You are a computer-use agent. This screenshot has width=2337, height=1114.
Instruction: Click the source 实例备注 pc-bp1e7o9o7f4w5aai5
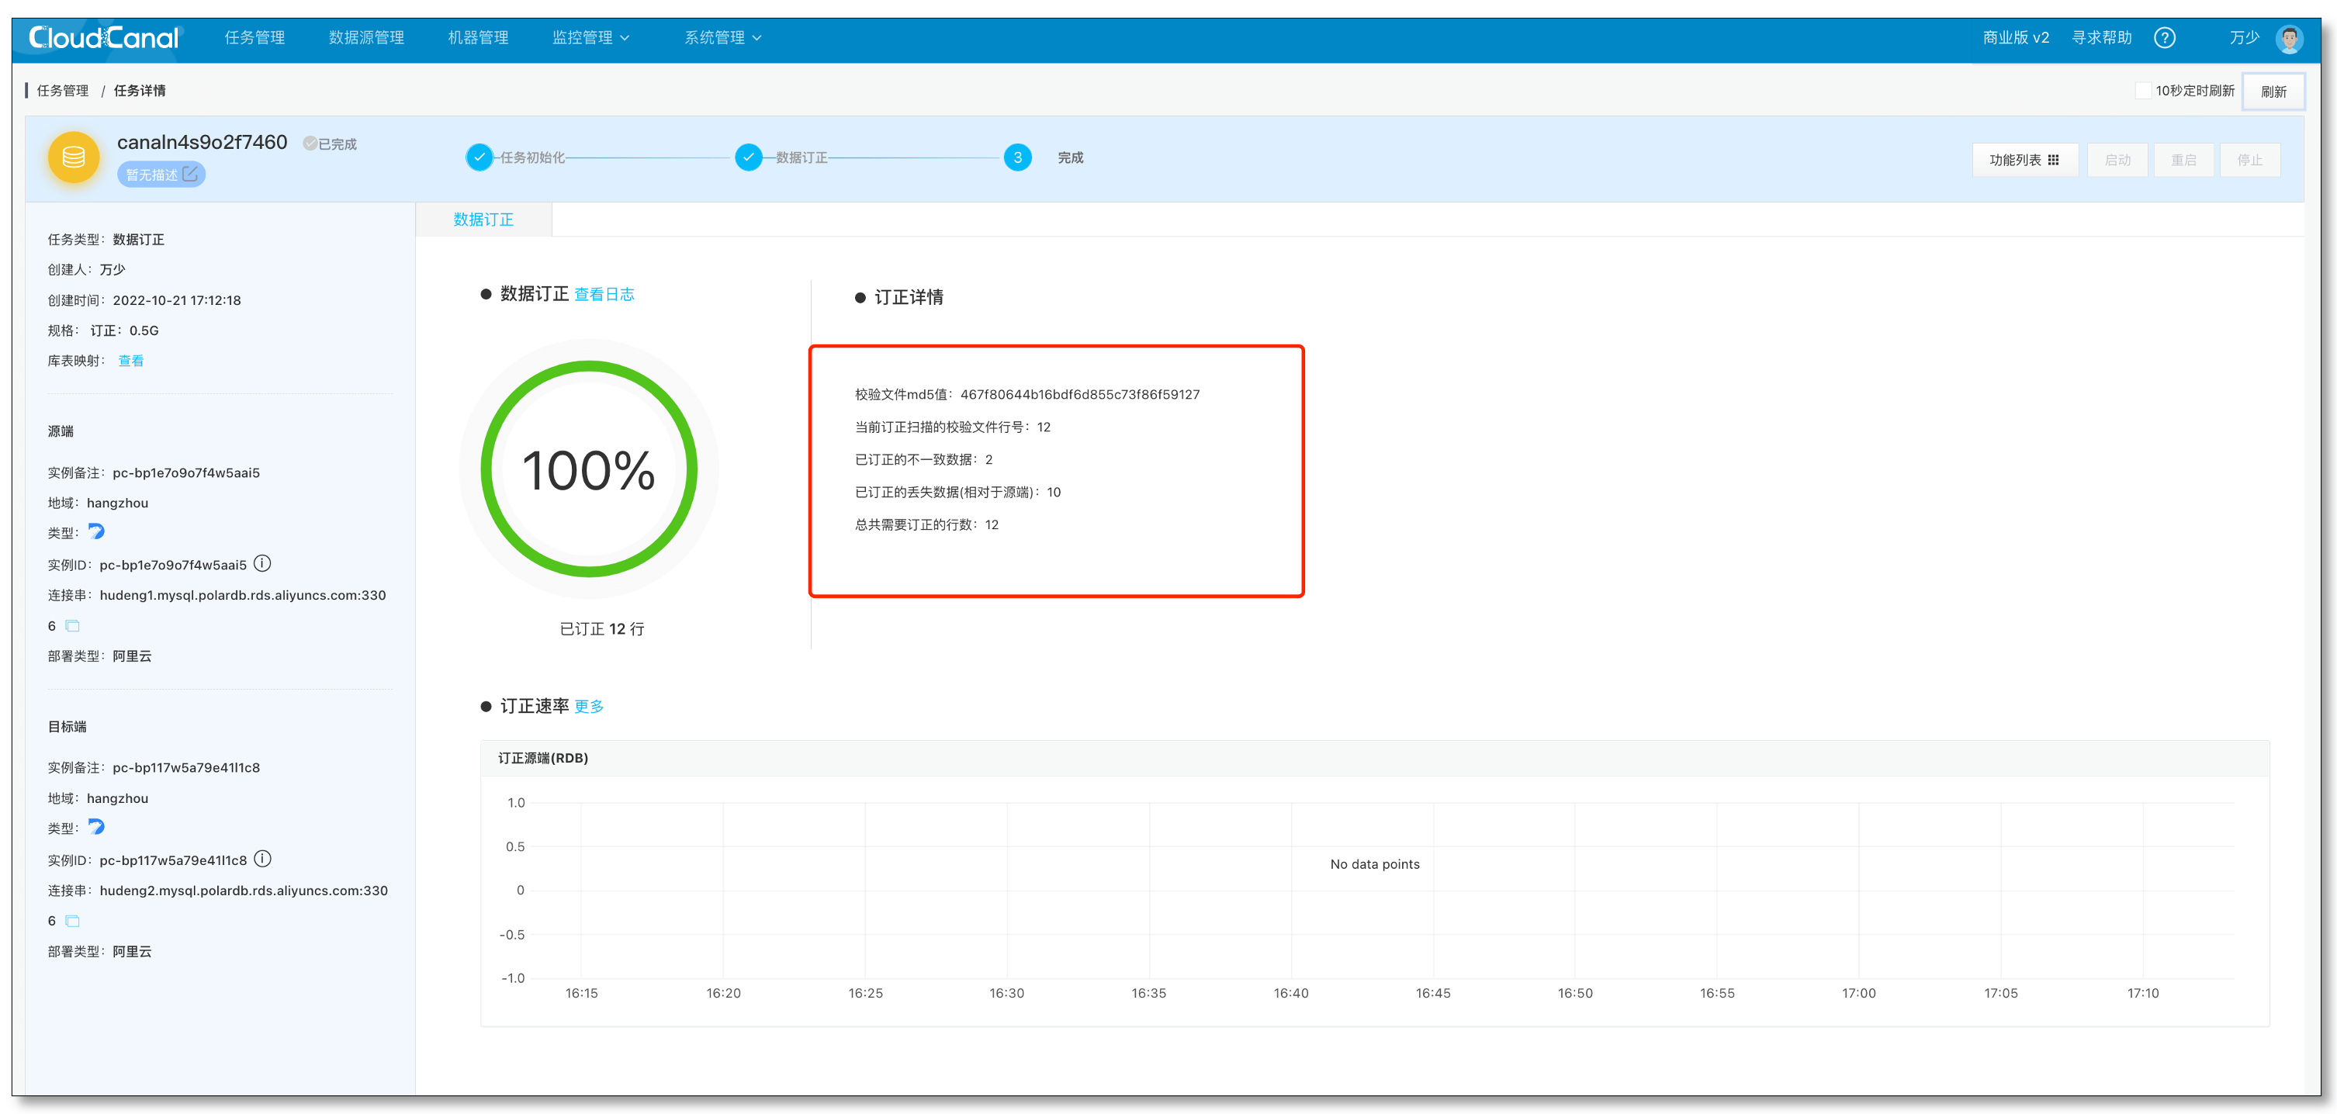tap(154, 472)
